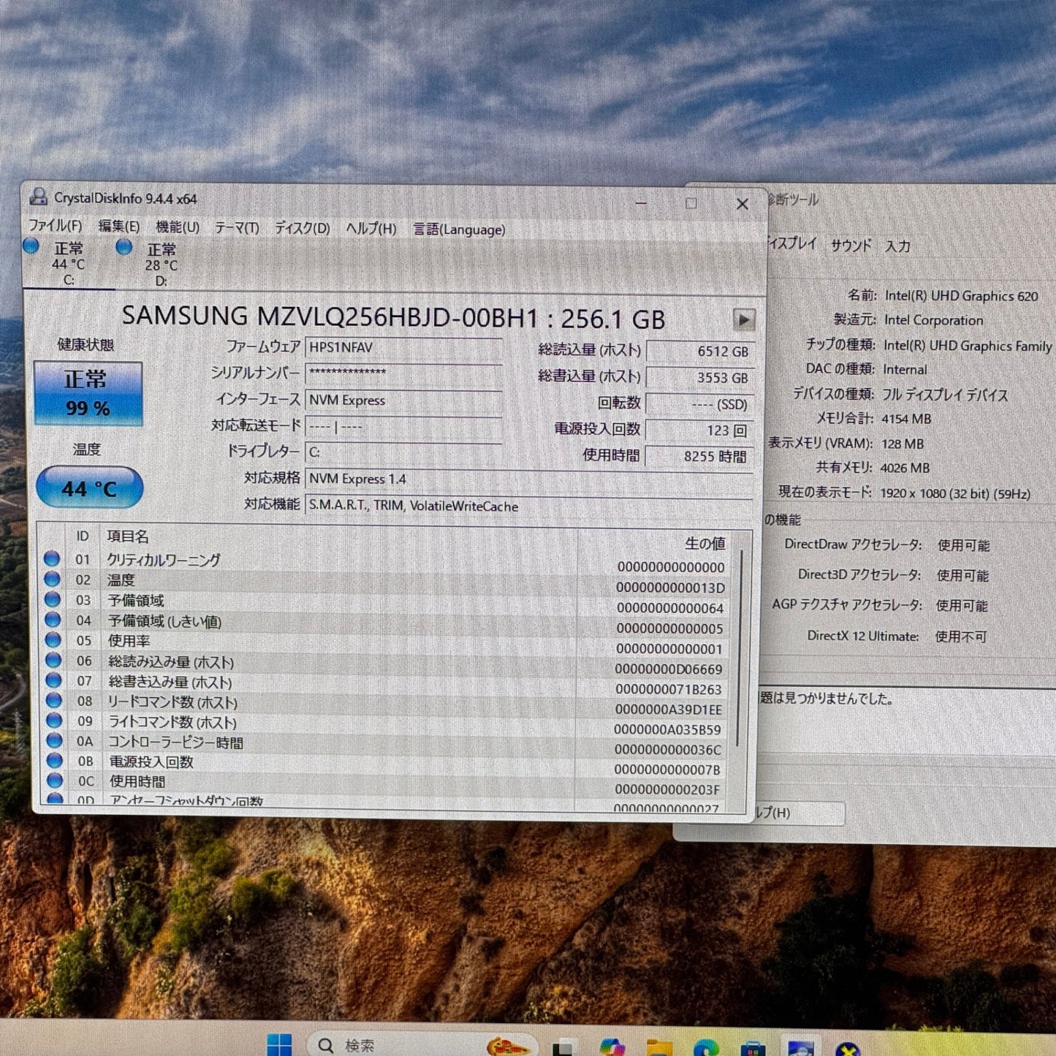Click the blue status icon for row 02 温度

click(52, 579)
